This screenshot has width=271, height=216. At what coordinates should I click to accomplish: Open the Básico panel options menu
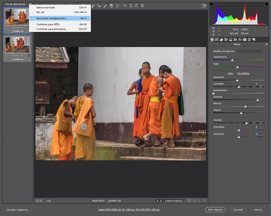pyautogui.click(x=267, y=44)
